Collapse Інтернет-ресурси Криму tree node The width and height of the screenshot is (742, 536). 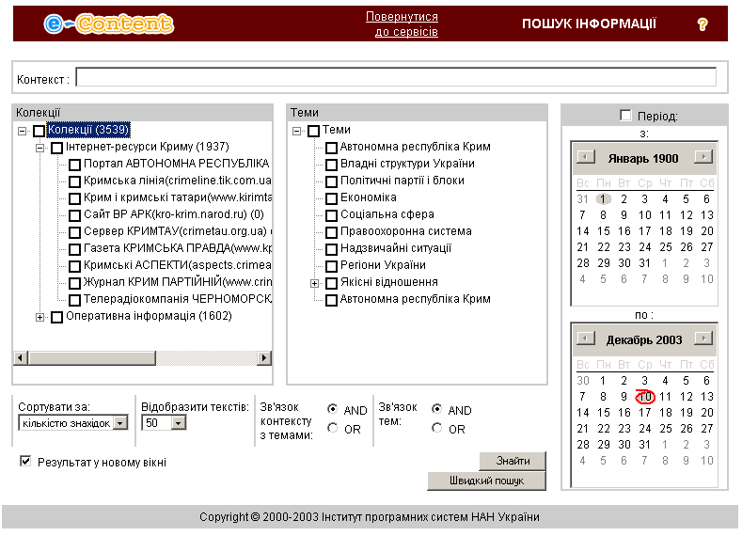[40, 148]
